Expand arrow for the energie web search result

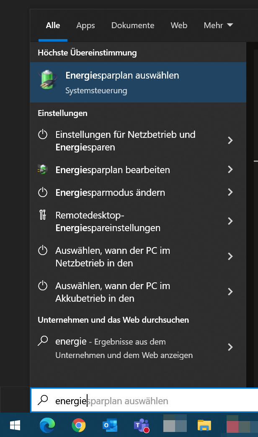(x=230, y=347)
